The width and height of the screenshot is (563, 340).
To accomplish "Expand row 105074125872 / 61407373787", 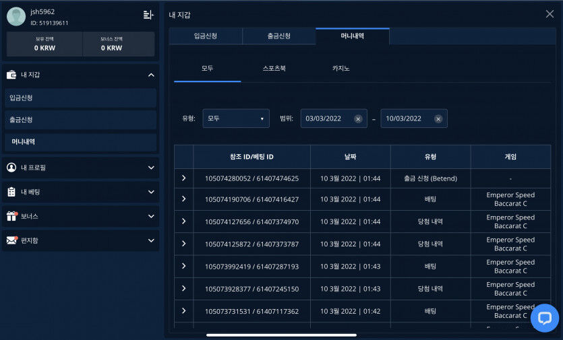I will click(184, 244).
